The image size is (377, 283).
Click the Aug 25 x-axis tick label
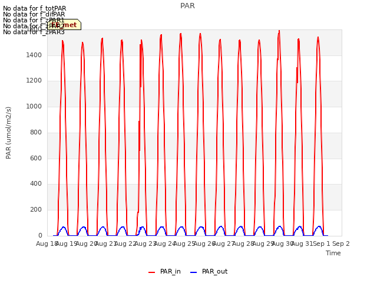(184, 244)
